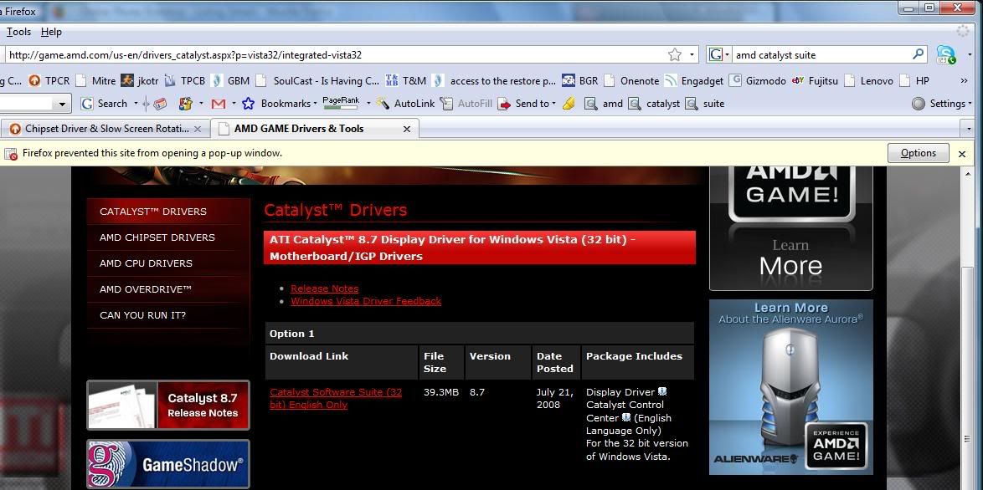Image resolution: width=983 pixels, height=490 pixels.
Task: Find the word 'catalyst' on the page
Action: [x=654, y=104]
